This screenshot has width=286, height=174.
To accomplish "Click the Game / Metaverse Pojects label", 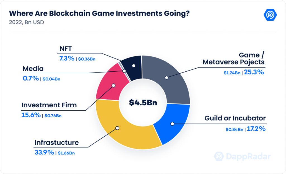I will pos(233,59).
